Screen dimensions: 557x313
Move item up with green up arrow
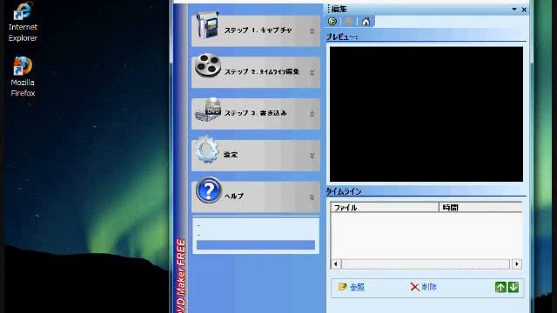pyautogui.click(x=500, y=287)
